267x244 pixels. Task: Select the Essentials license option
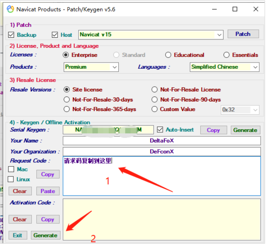pyautogui.click(x=226, y=55)
